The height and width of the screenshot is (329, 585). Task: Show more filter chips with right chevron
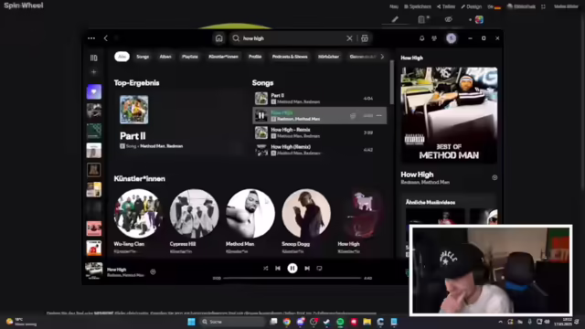click(382, 57)
